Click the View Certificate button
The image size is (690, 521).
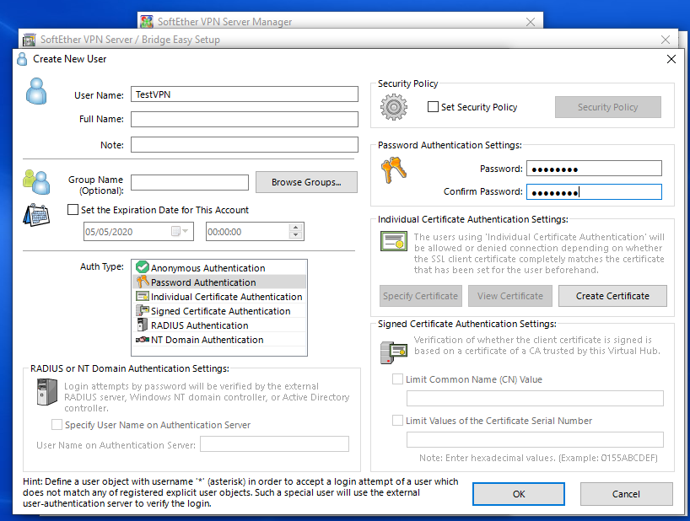(x=510, y=296)
